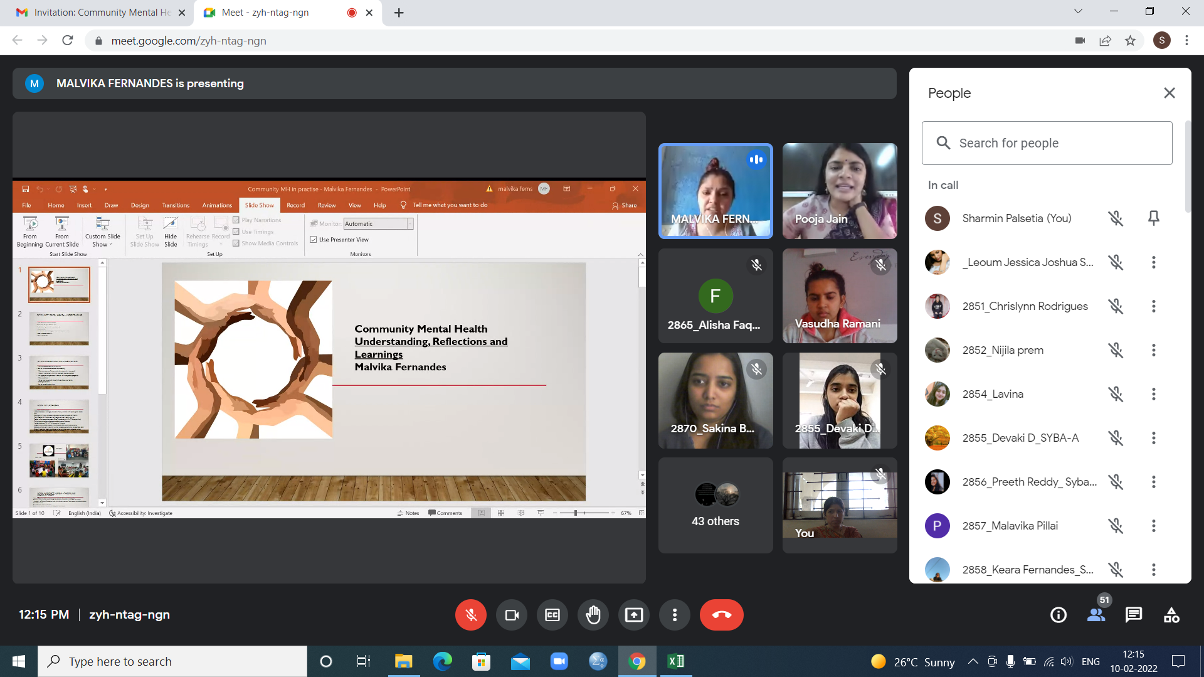Open the activities icon

[1170, 615]
